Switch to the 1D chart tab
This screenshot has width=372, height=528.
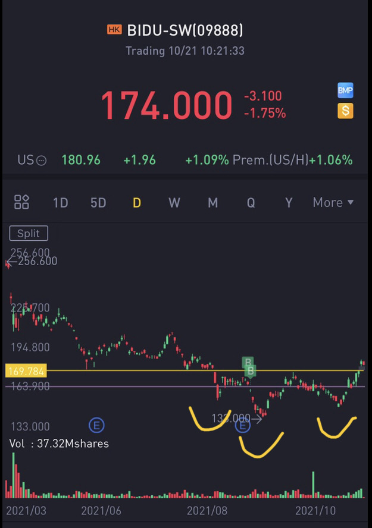[x=61, y=203]
